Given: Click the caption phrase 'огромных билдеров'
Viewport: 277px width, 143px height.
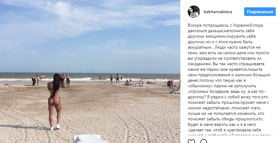Looking at the screenshot, I should [x=209, y=92].
